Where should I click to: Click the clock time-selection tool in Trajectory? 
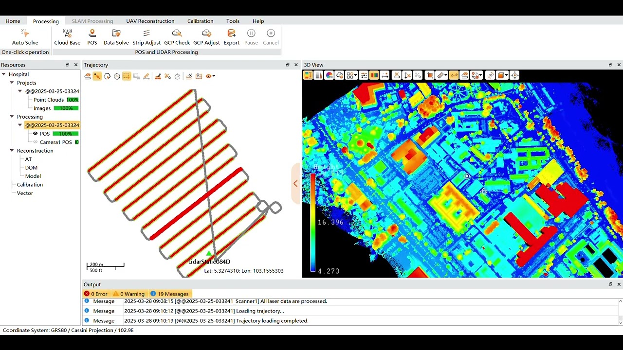coord(117,76)
